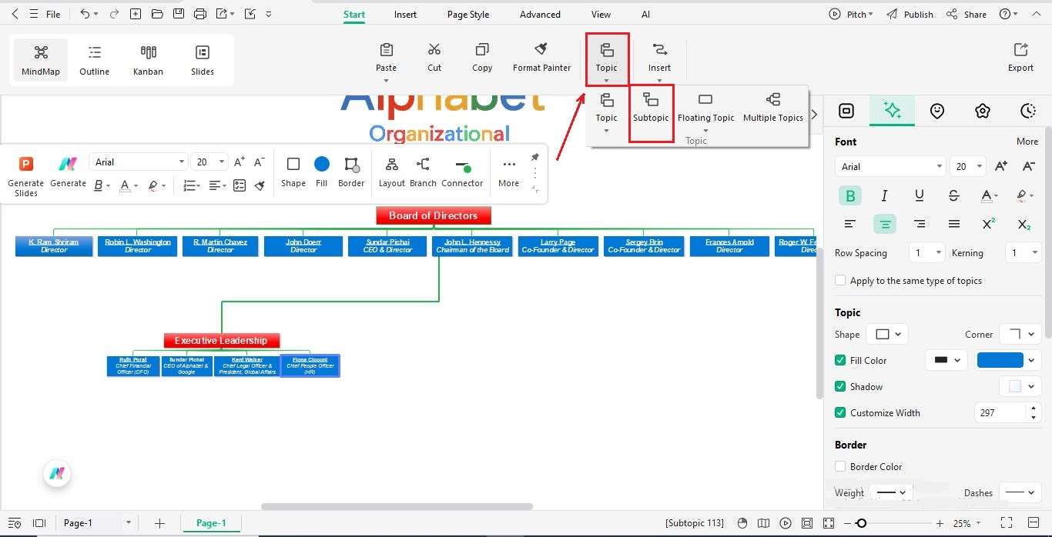Open the AI ribbon tab
Screen dimensions: 1052x537
pyautogui.click(x=645, y=14)
